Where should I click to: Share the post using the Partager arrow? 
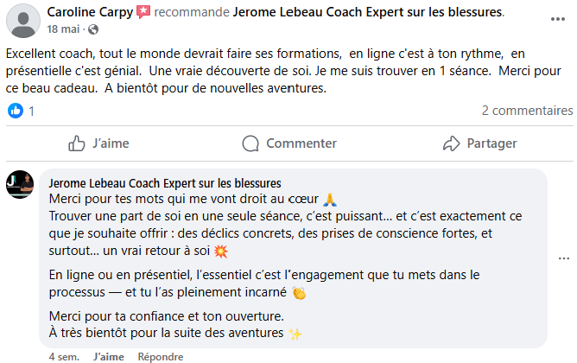[x=479, y=143]
